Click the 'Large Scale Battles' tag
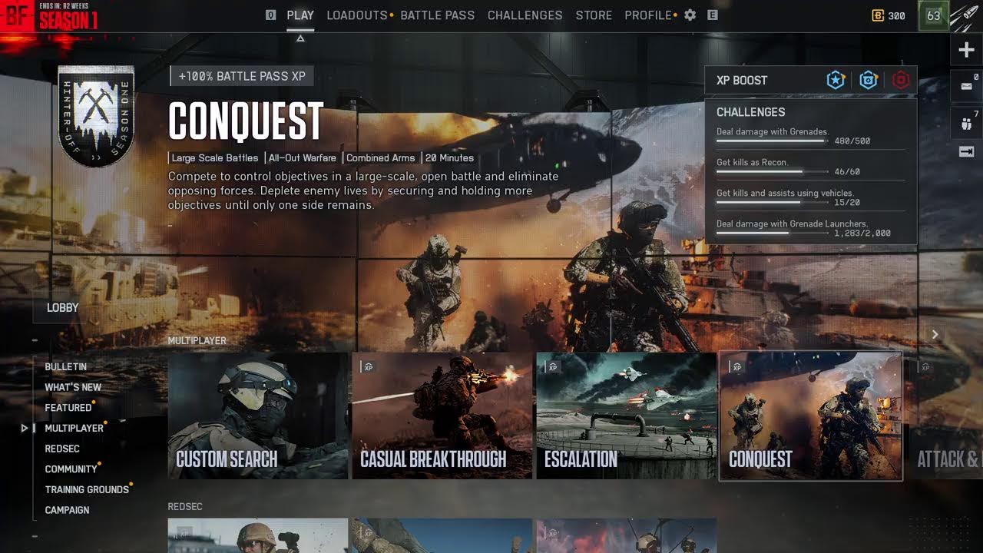Viewport: 983px width, 553px height. (215, 158)
